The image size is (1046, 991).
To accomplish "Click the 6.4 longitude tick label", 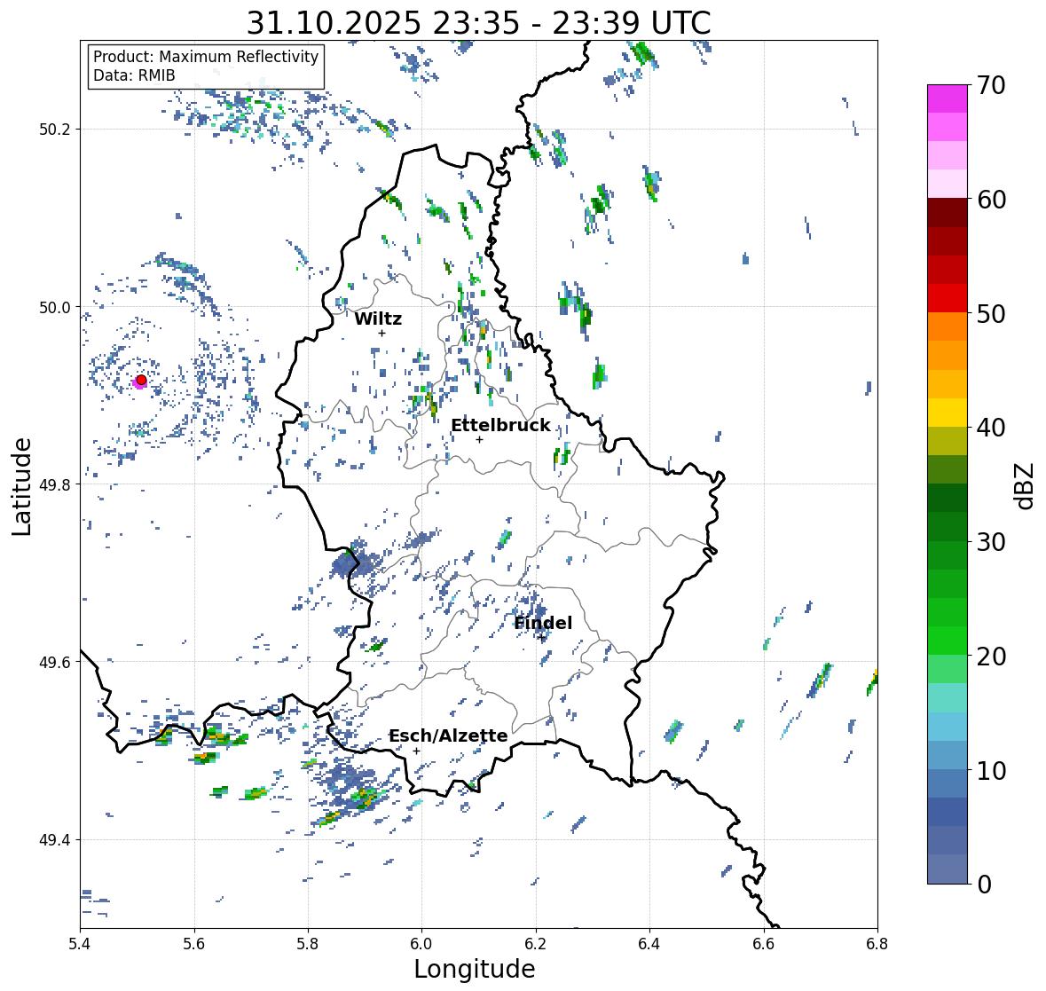I will click(649, 944).
